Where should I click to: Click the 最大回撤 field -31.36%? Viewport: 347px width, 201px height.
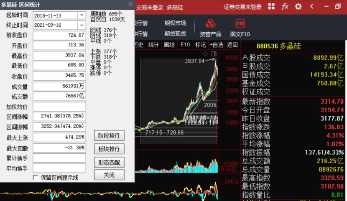pyautogui.click(x=59, y=148)
